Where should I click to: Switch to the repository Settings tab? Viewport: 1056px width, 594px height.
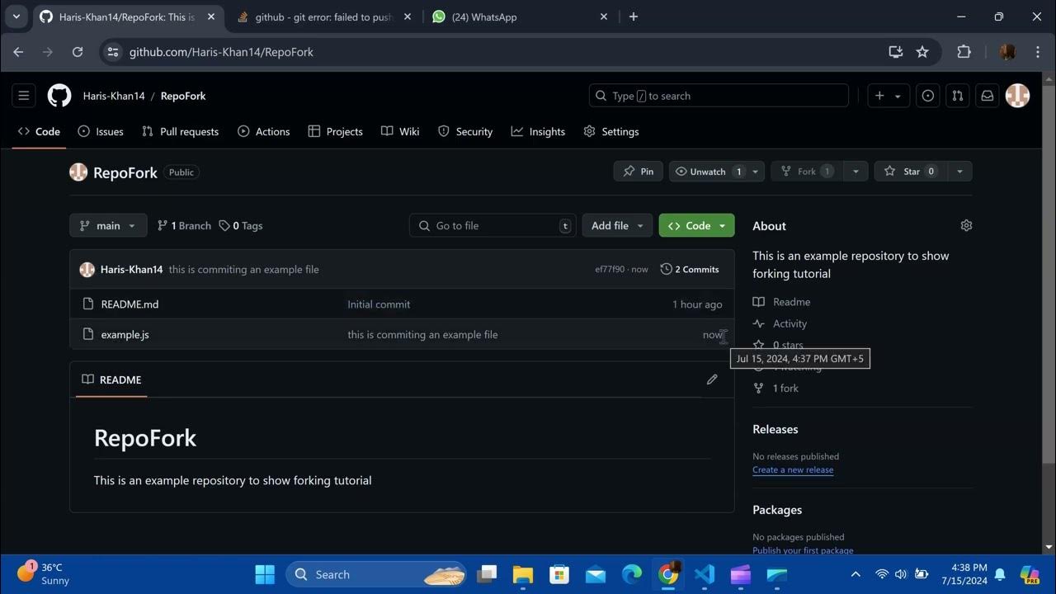(611, 131)
